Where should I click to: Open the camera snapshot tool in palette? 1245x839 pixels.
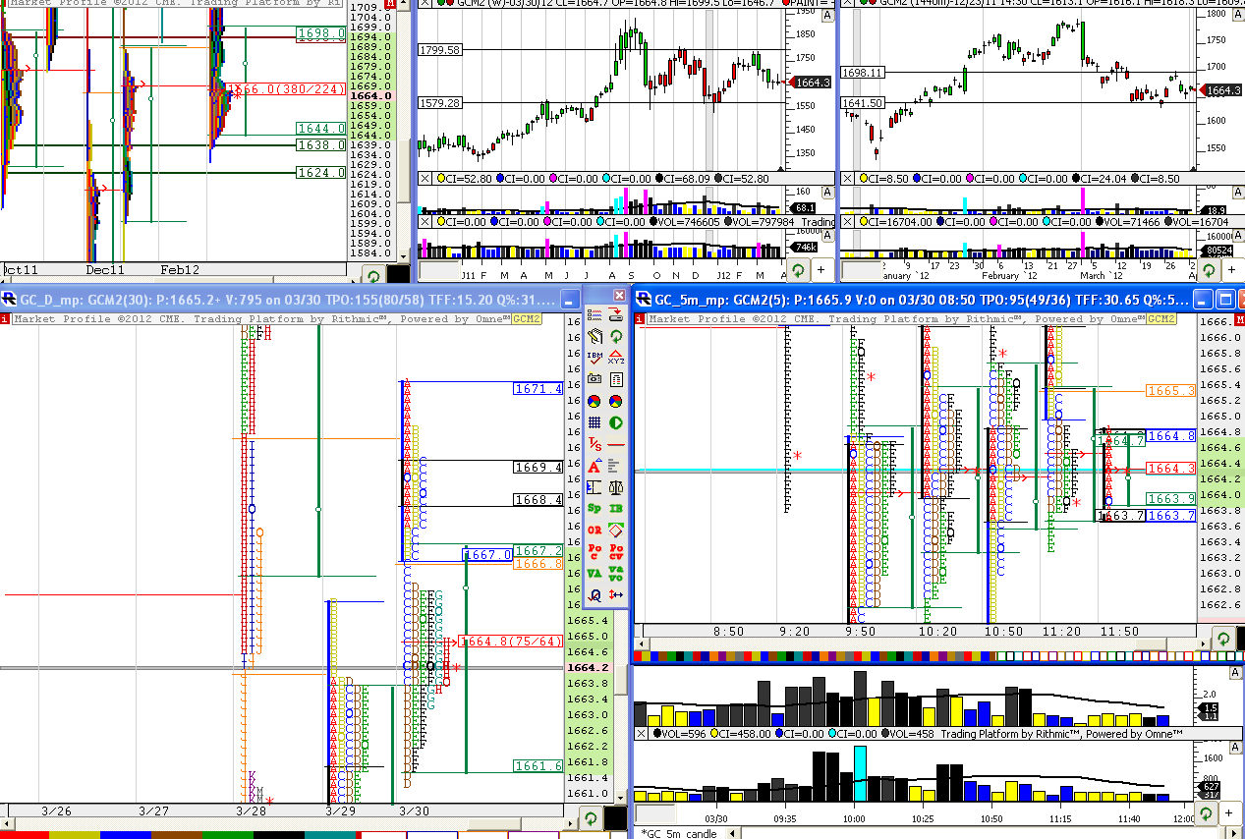coord(594,378)
